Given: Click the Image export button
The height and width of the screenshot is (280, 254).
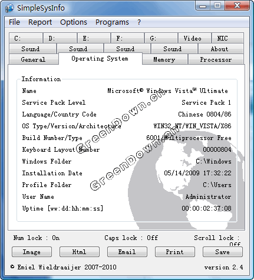Looking at the screenshot, I should tap(32, 252).
